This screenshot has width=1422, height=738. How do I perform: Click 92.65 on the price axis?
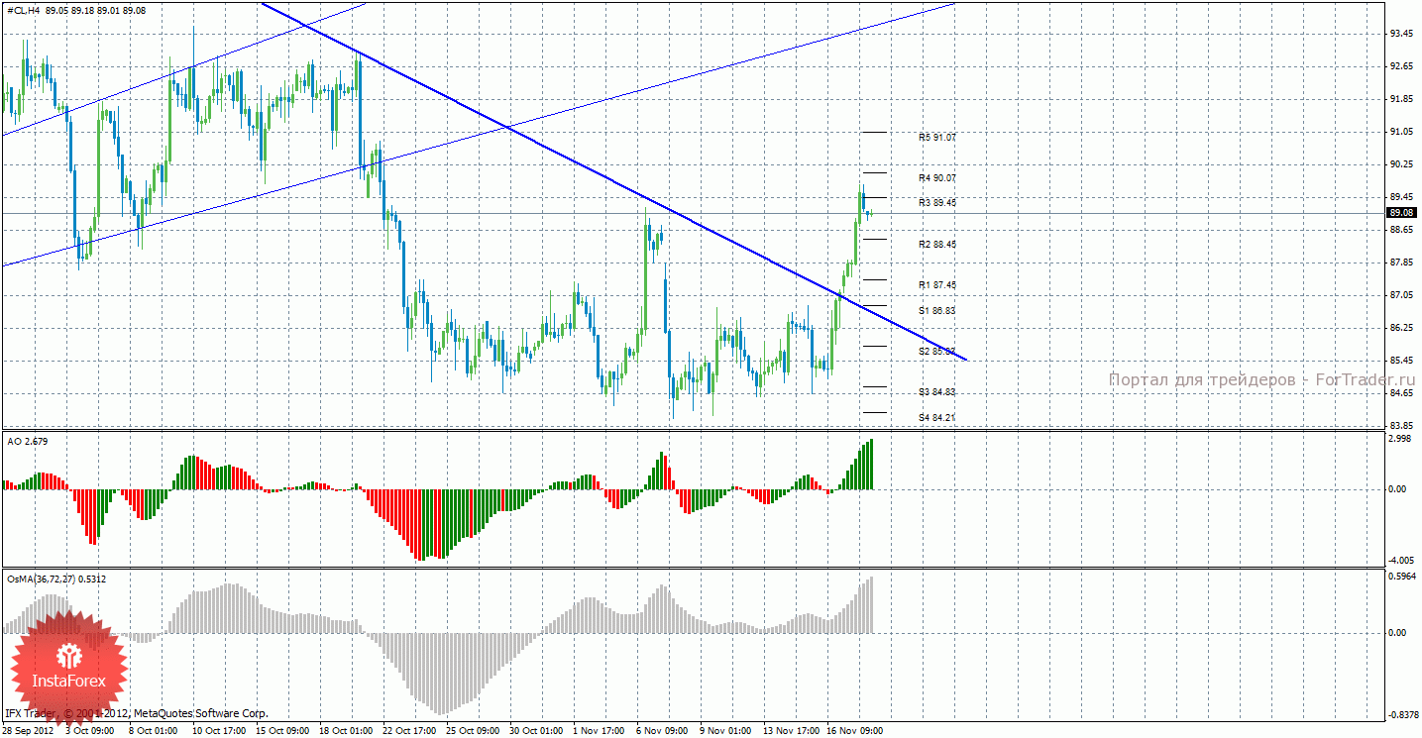coord(1402,65)
